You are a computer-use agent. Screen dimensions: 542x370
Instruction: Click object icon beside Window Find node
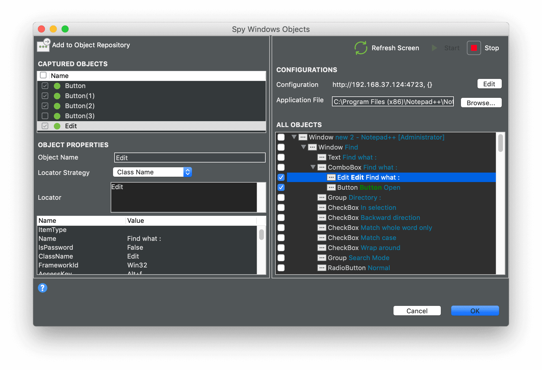point(312,147)
